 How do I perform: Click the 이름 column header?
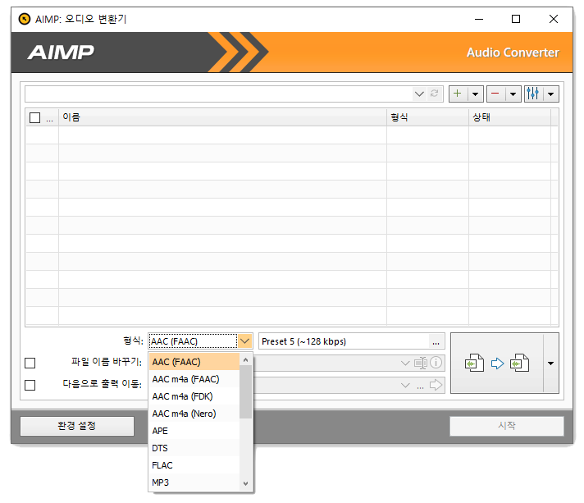click(x=222, y=117)
